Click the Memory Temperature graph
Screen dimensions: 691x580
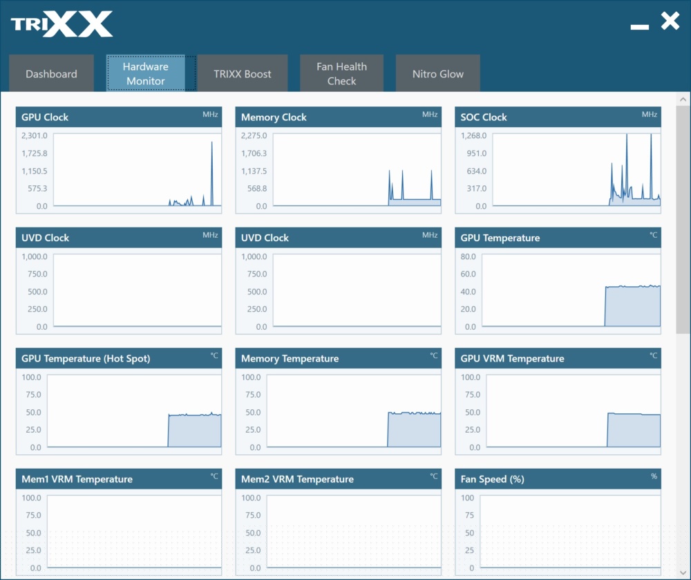coord(353,411)
